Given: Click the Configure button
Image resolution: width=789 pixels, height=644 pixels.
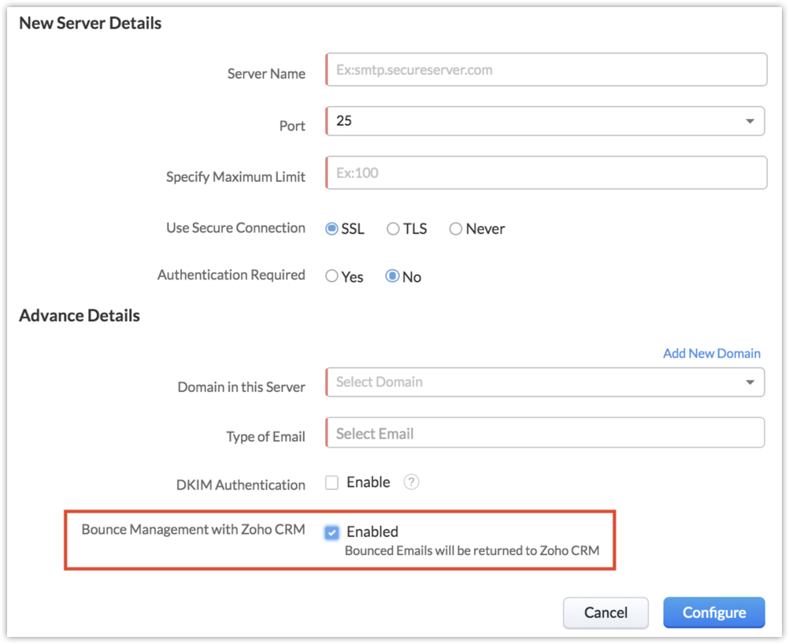Looking at the screenshot, I should (x=714, y=613).
